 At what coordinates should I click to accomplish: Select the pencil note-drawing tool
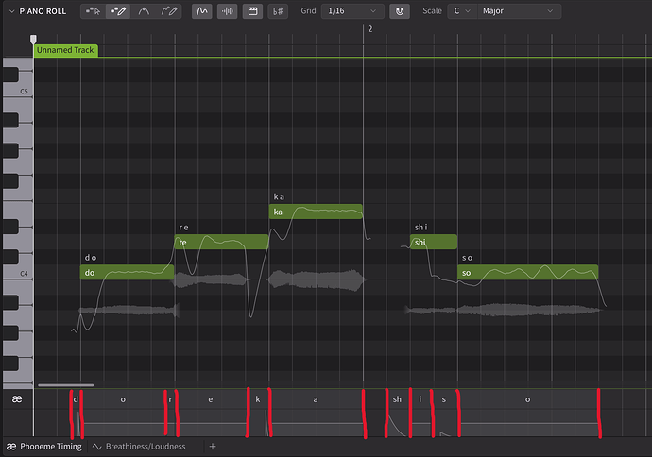[118, 11]
